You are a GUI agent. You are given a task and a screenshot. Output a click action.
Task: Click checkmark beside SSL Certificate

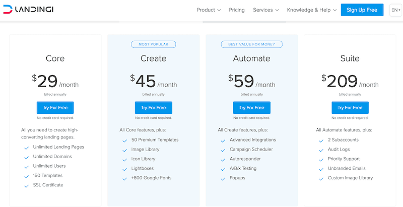(x=26, y=186)
